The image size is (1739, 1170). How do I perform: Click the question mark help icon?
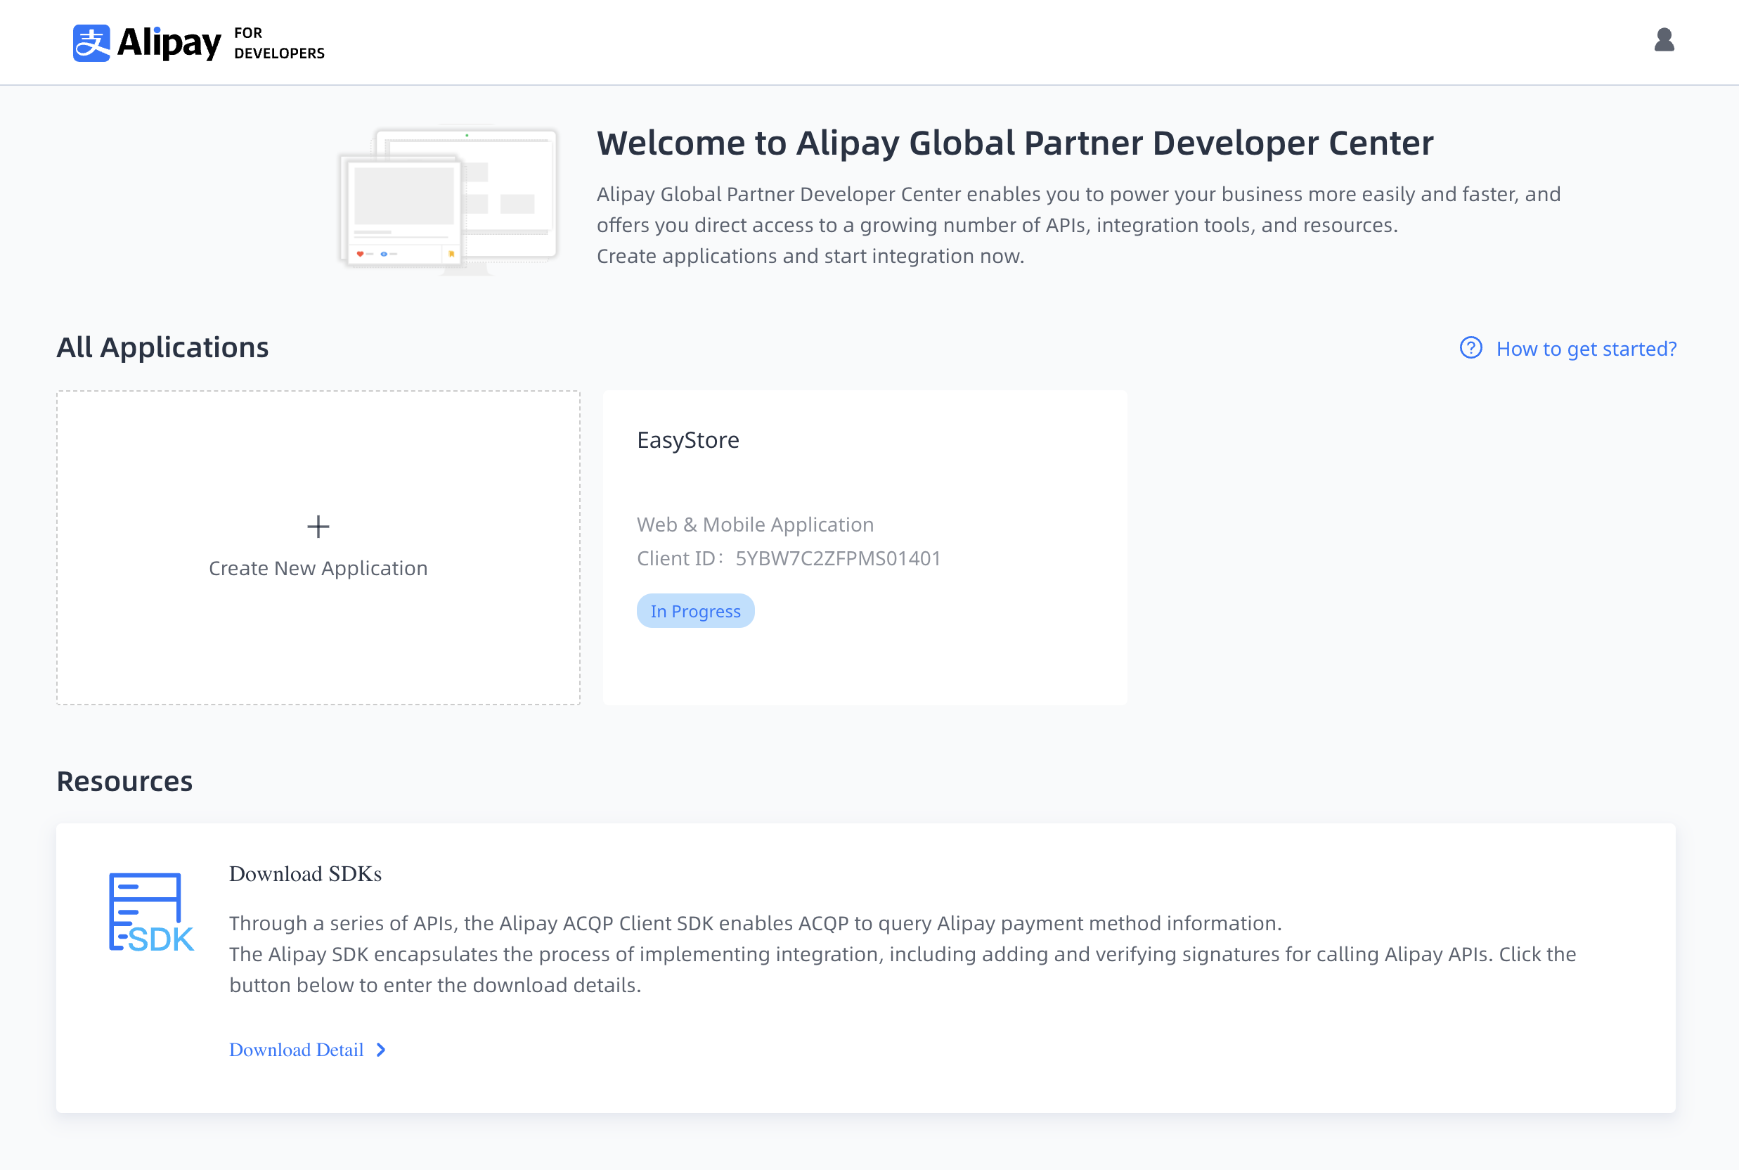point(1470,348)
